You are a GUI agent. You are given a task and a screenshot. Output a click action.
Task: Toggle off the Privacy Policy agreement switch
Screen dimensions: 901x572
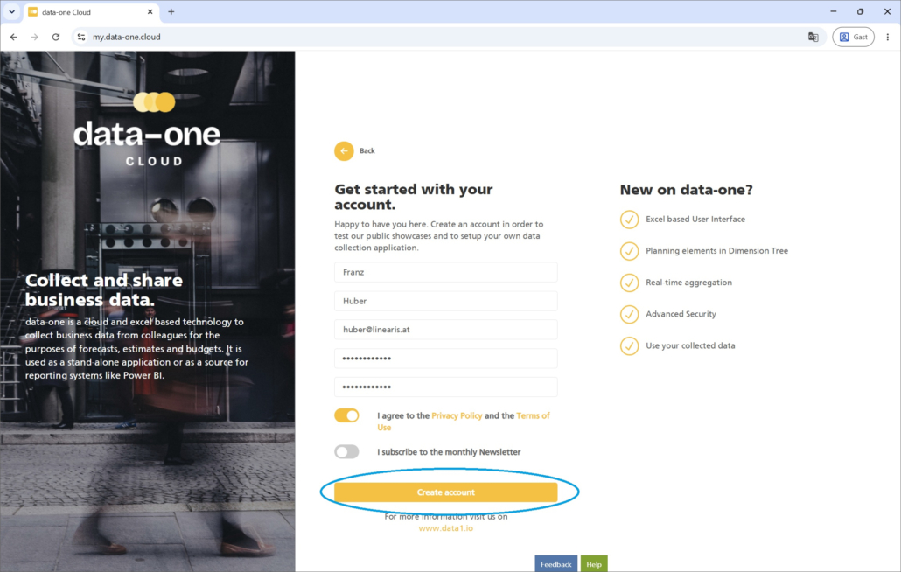[346, 415]
